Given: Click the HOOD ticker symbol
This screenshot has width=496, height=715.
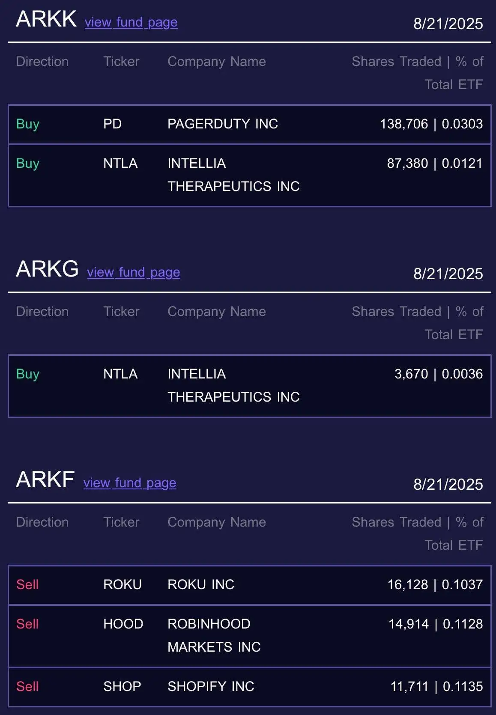Looking at the screenshot, I should (124, 624).
